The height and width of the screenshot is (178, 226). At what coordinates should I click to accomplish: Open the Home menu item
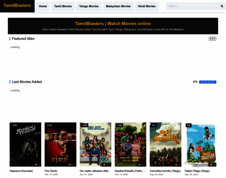[x=43, y=6]
